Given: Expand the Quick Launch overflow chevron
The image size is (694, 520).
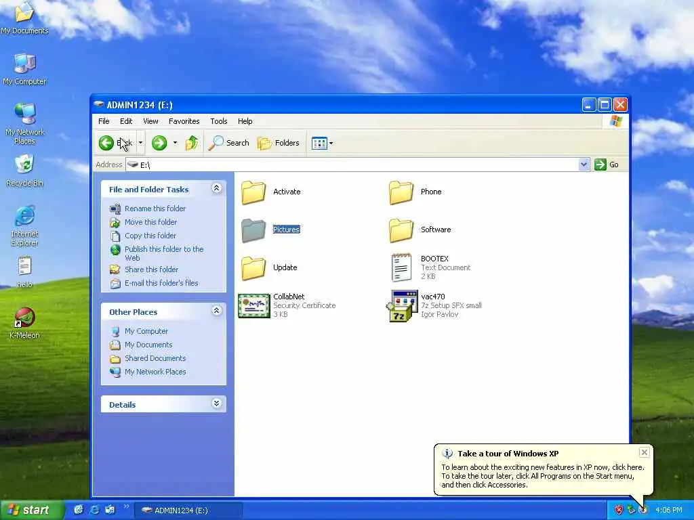Looking at the screenshot, I should tap(126, 506).
